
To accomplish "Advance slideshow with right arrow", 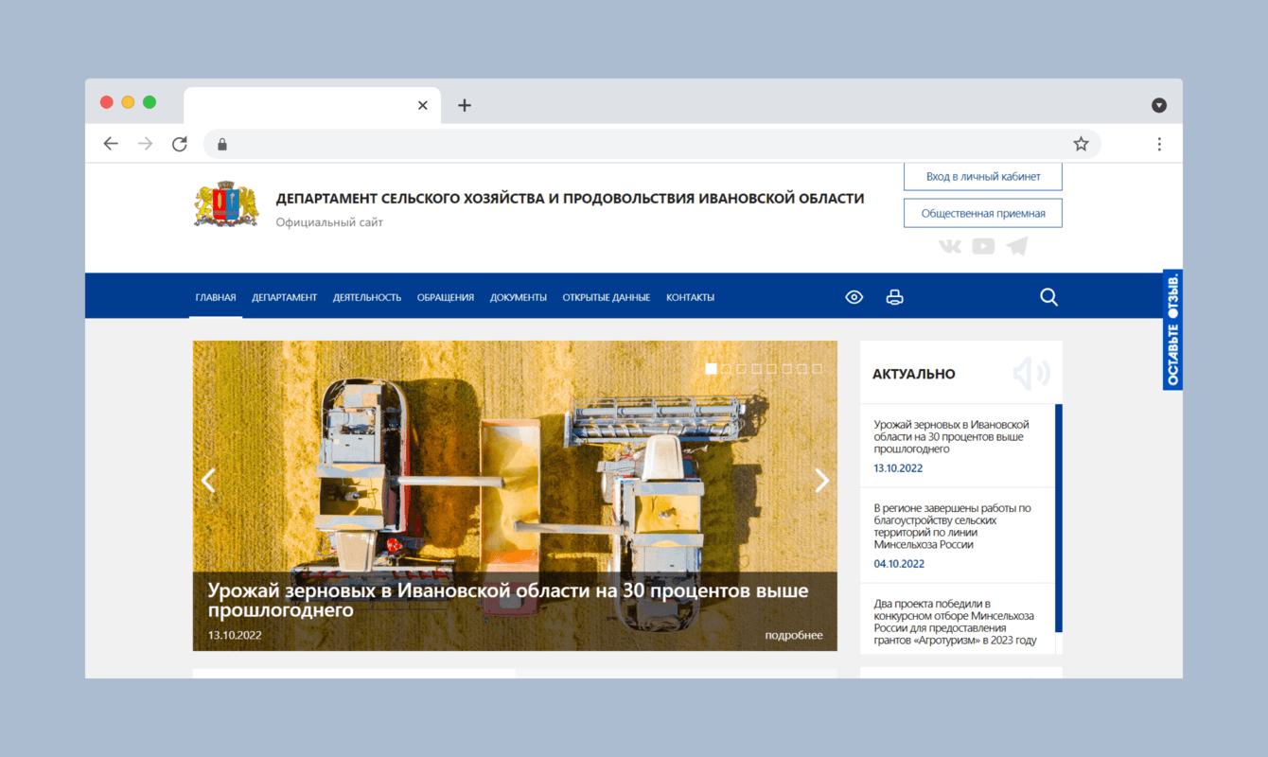I will point(821,481).
